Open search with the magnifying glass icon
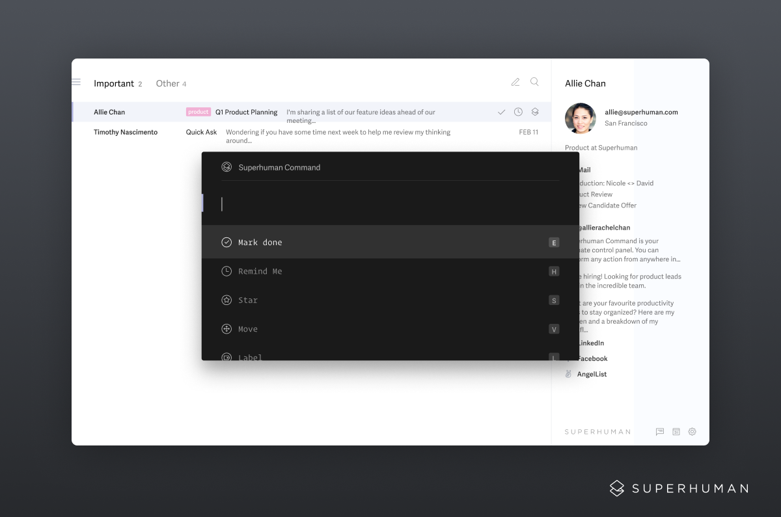The width and height of the screenshot is (781, 517). click(x=534, y=82)
